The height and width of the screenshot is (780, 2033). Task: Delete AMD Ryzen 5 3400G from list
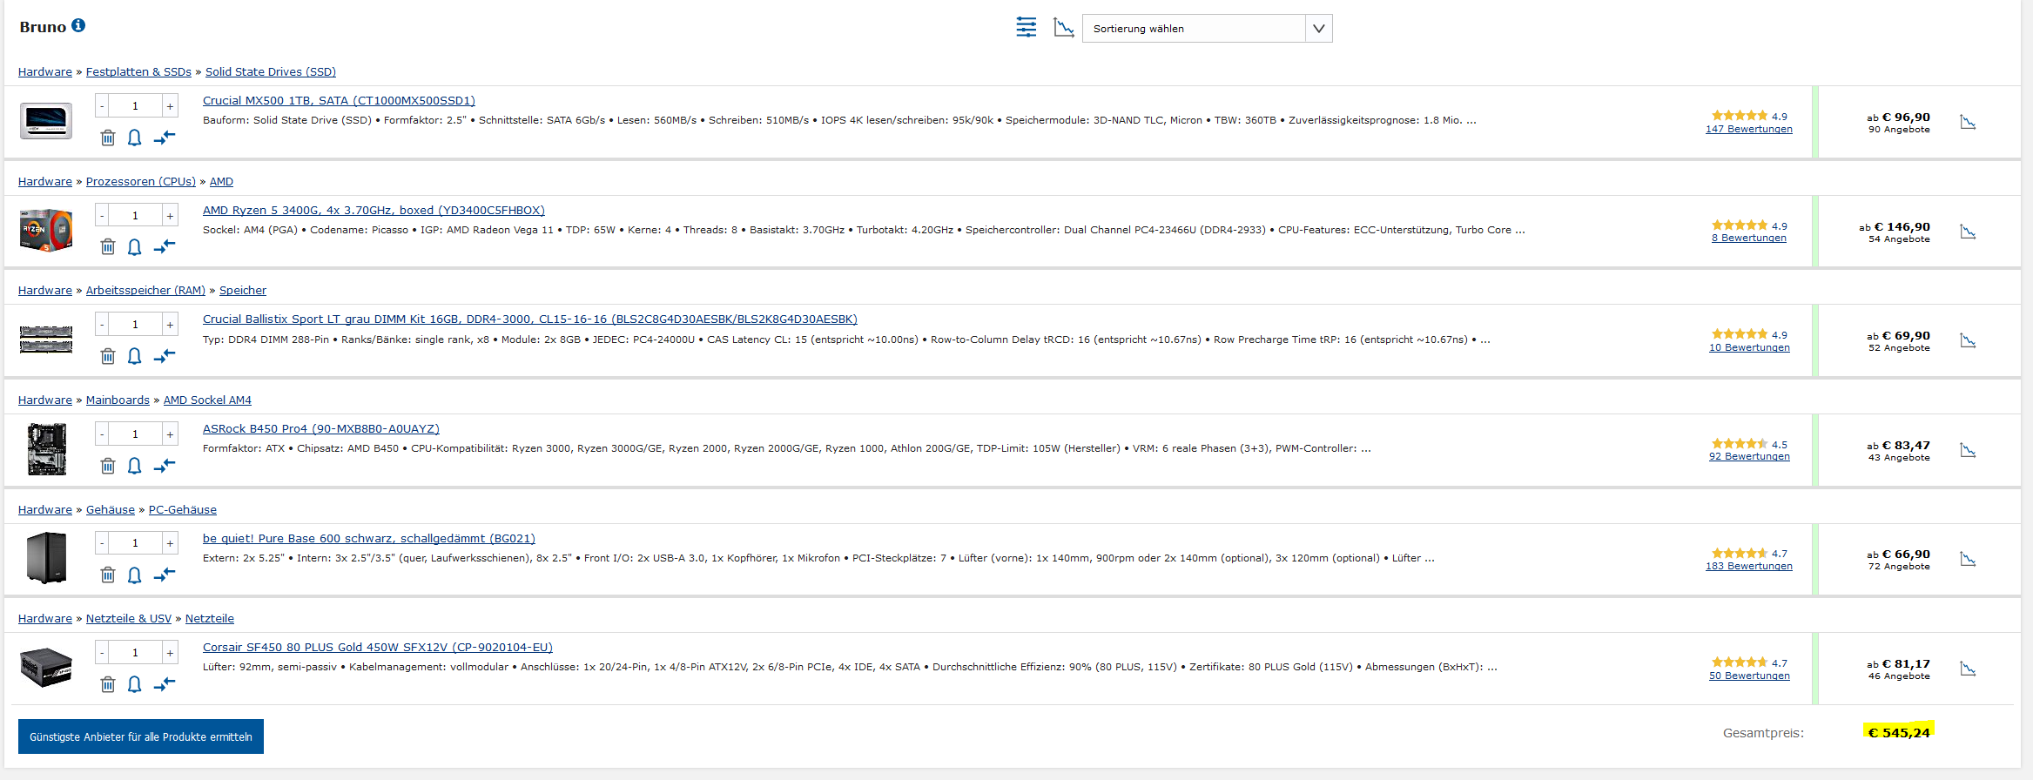[108, 247]
